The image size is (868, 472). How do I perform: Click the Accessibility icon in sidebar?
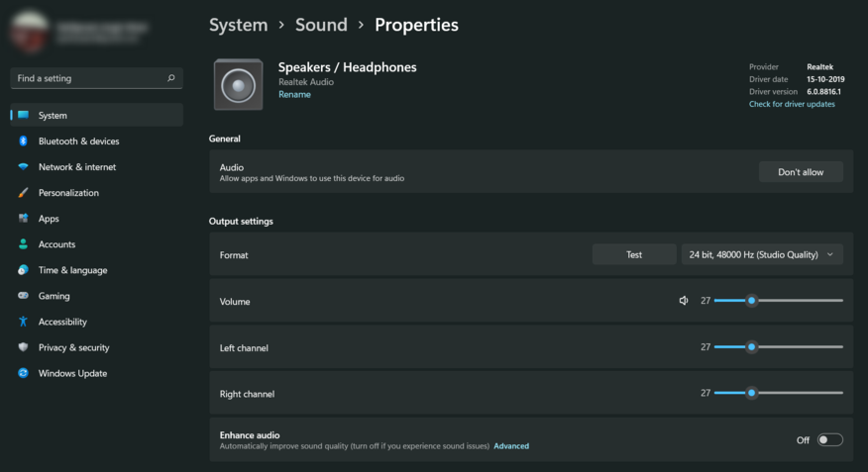pyautogui.click(x=23, y=322)
